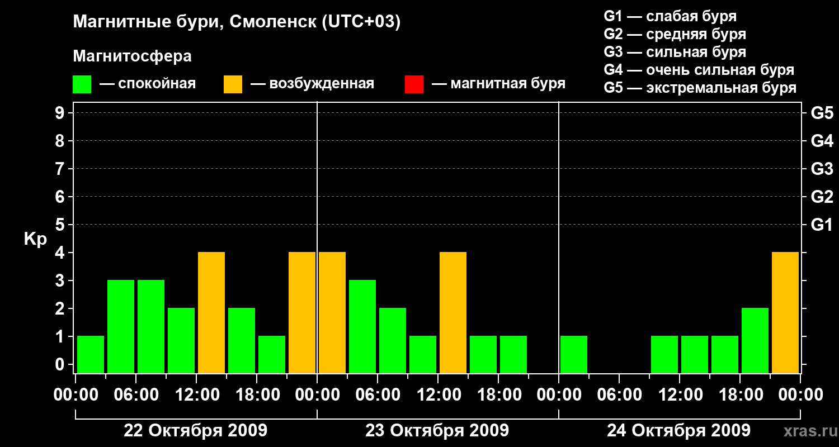This screenshot has height=447, width=839.
Task: Select the 'Магнитосфера' subtitle
Action: click(x=133, y=56)
